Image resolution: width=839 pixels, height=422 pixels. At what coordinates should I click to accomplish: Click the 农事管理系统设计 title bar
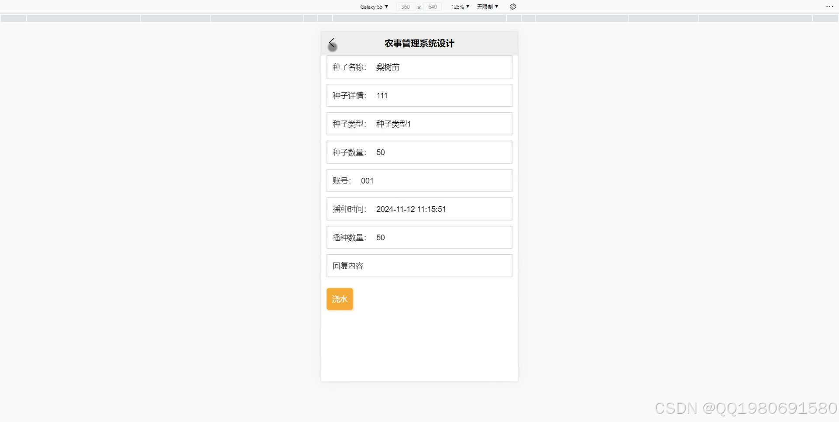pos(419,43)
